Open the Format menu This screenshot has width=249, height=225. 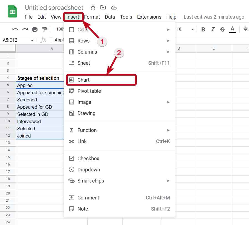click(92, 17)
